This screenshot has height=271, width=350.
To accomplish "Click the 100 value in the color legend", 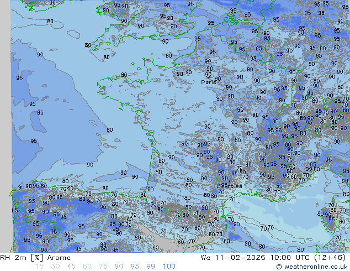I will pos(169,267).
